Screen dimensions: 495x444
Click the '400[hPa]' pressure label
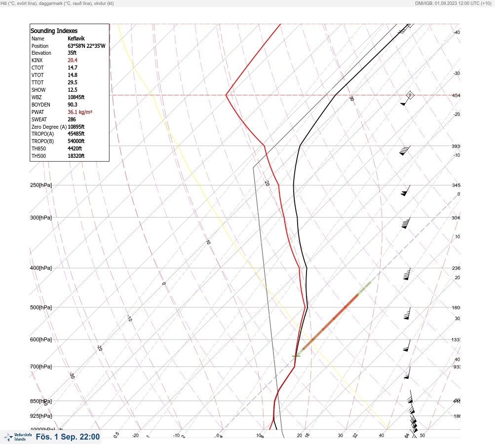coord(41,268)
